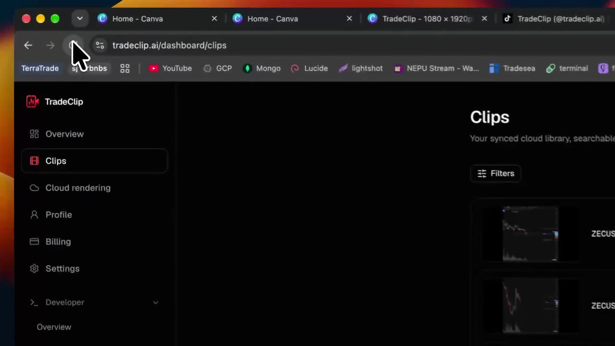615x346 pixels.
Task: Click the Developer section label
Action: pyautogui.click(x=65, y=302)
